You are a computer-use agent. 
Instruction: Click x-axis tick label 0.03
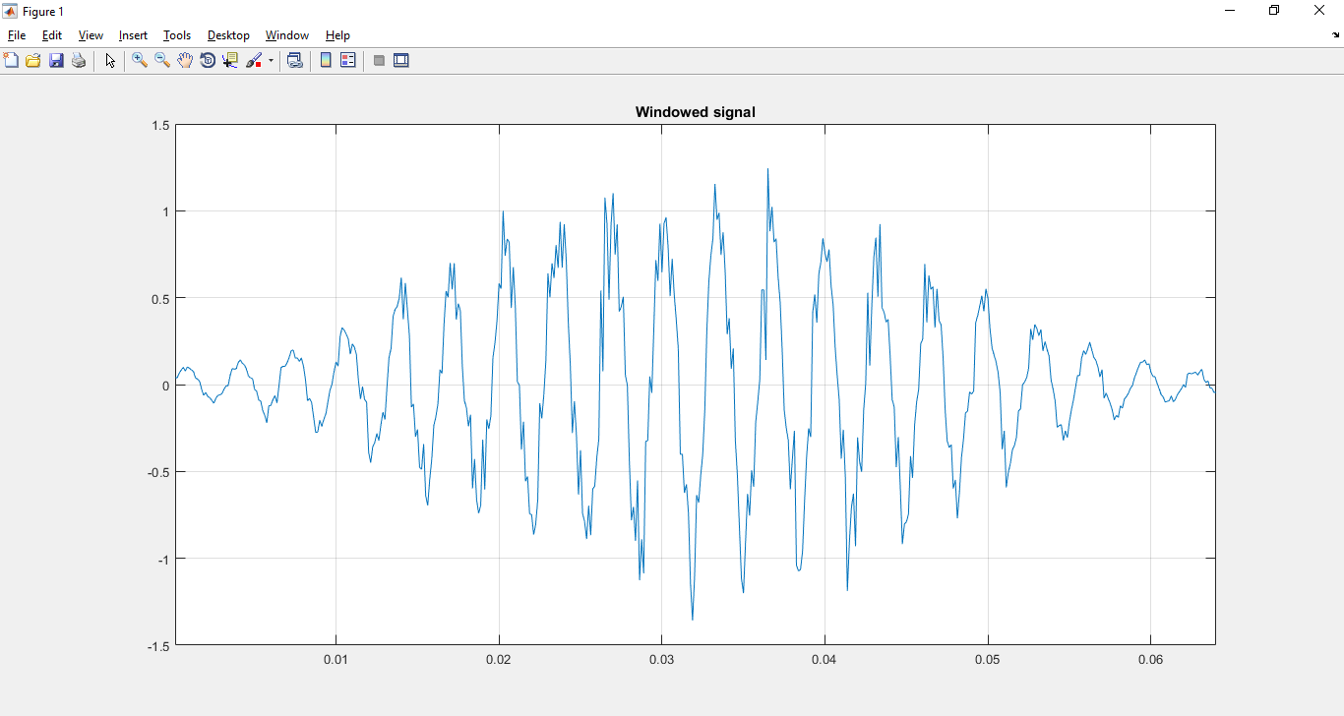[x=662, y=660]
